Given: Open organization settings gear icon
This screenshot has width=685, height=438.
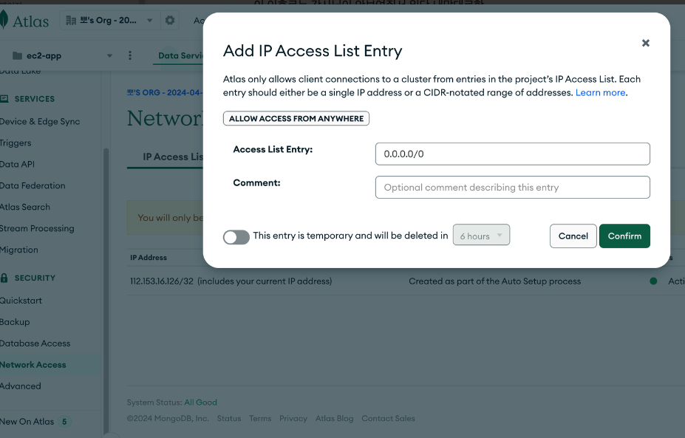Looking at the screenshot, I should pos(170,20).
